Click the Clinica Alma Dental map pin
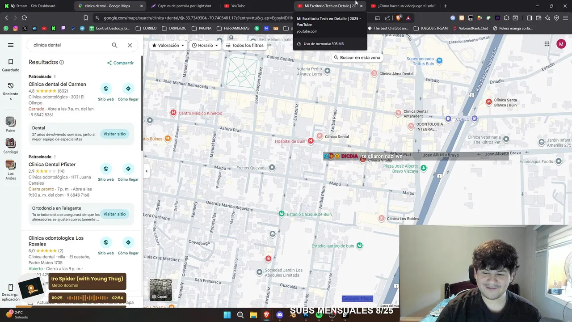This screenshot has height=322, width=572. coord(374,74)
